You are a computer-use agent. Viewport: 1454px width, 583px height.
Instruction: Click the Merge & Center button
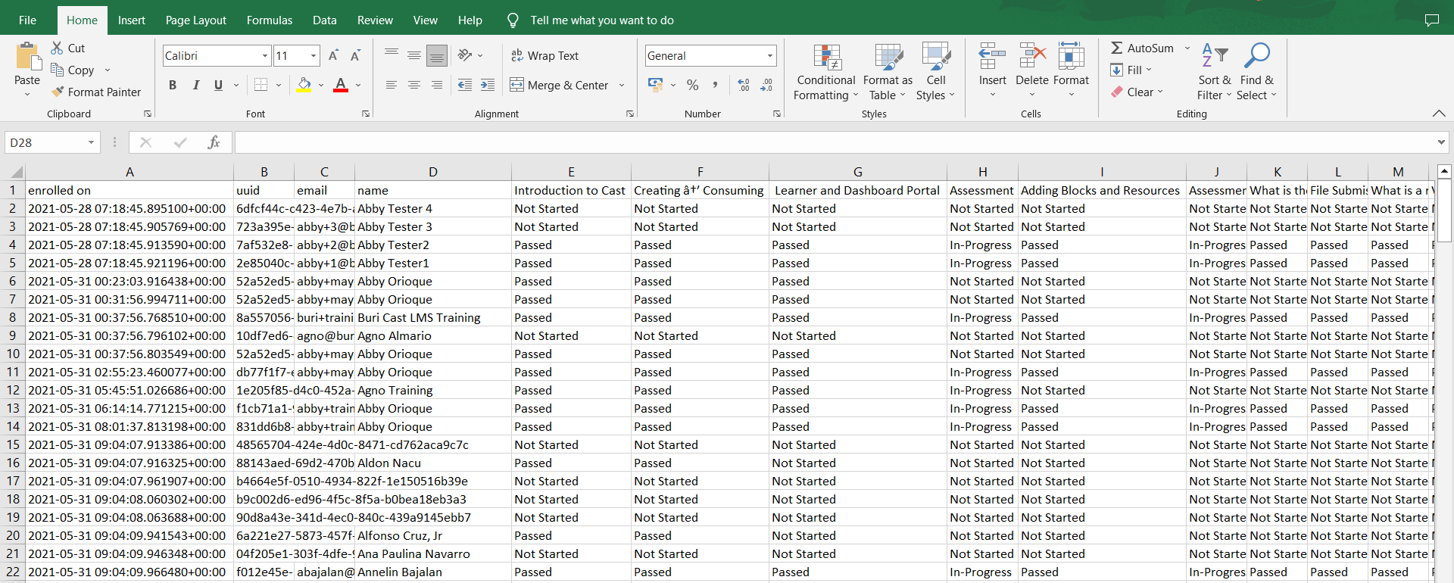tap(560, 85)
